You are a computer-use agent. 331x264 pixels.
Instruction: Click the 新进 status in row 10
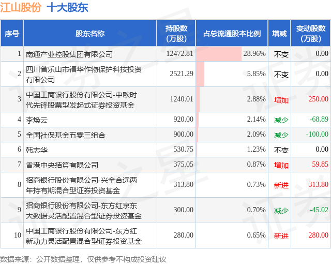click(x=281, y=236)
